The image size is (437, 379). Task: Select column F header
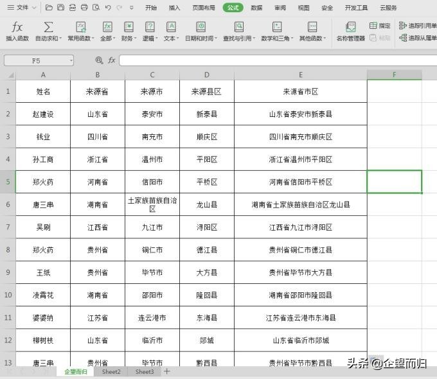(x=395, y=75)
